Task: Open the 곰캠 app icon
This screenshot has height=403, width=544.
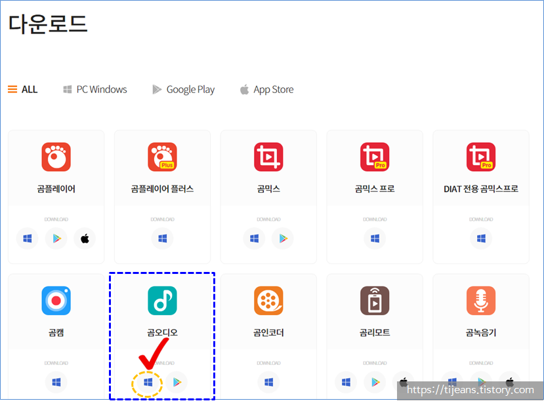Action: [56, 301]
